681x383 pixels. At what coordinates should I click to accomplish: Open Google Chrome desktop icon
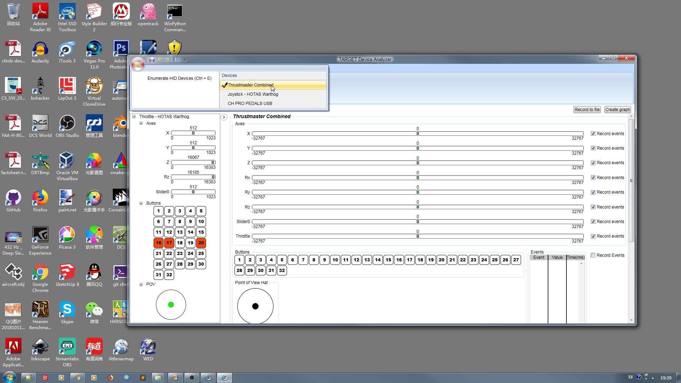point(40,278)
